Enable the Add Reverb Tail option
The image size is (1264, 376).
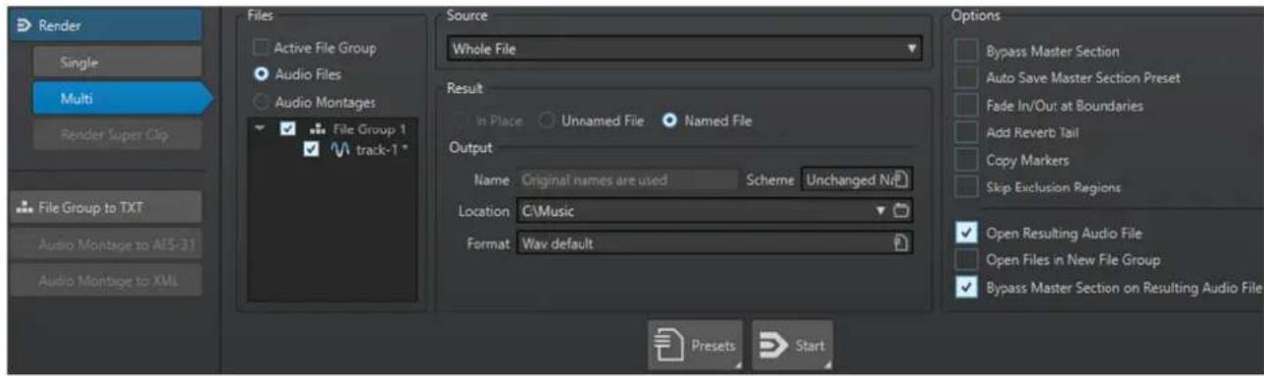pos(967,131)
